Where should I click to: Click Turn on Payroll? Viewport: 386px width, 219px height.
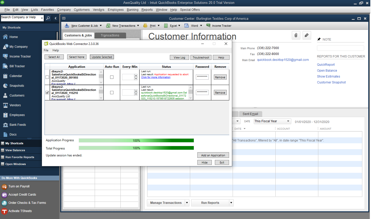(x=19, y=186)
